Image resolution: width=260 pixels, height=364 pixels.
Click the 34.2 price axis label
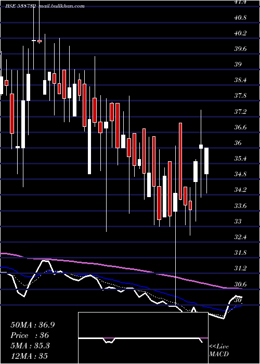(240, 190)
